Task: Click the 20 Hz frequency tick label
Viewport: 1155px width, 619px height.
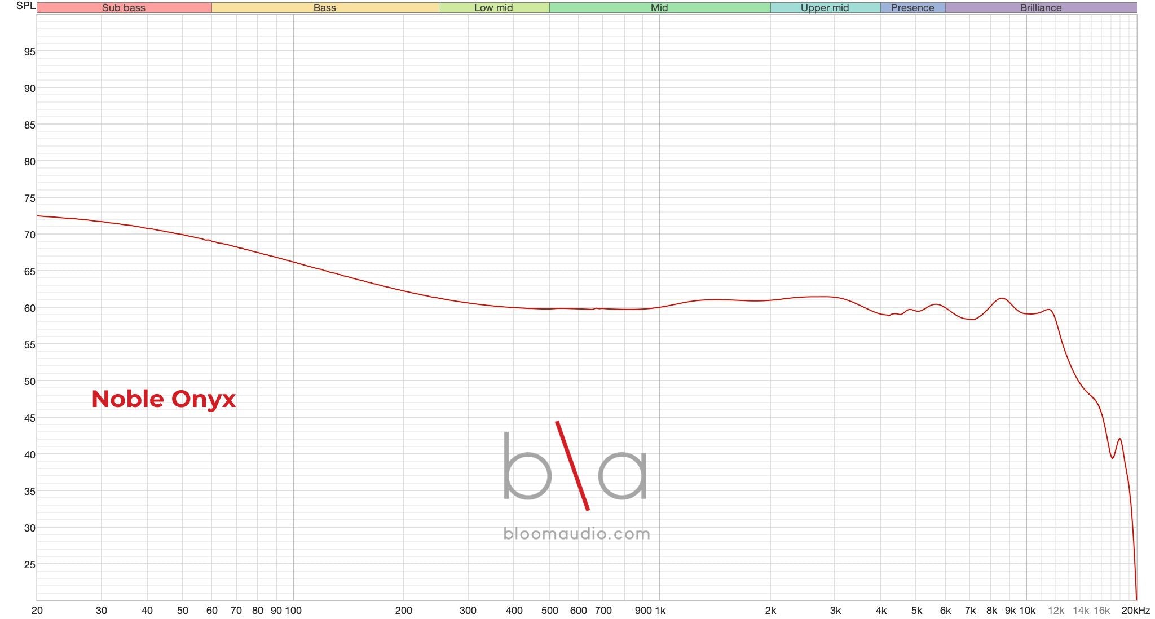Action: (x=37, y=611)
